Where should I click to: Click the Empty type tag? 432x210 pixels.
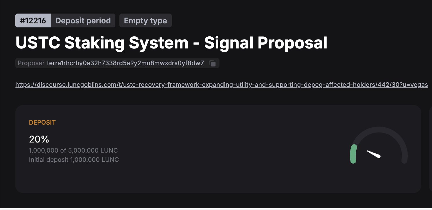click(145, 21)
